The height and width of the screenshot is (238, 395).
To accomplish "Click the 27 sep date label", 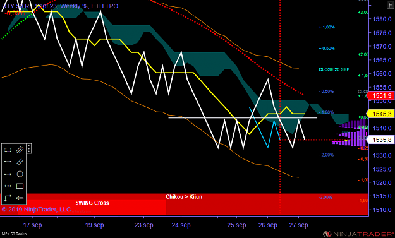I will (298, 225).
